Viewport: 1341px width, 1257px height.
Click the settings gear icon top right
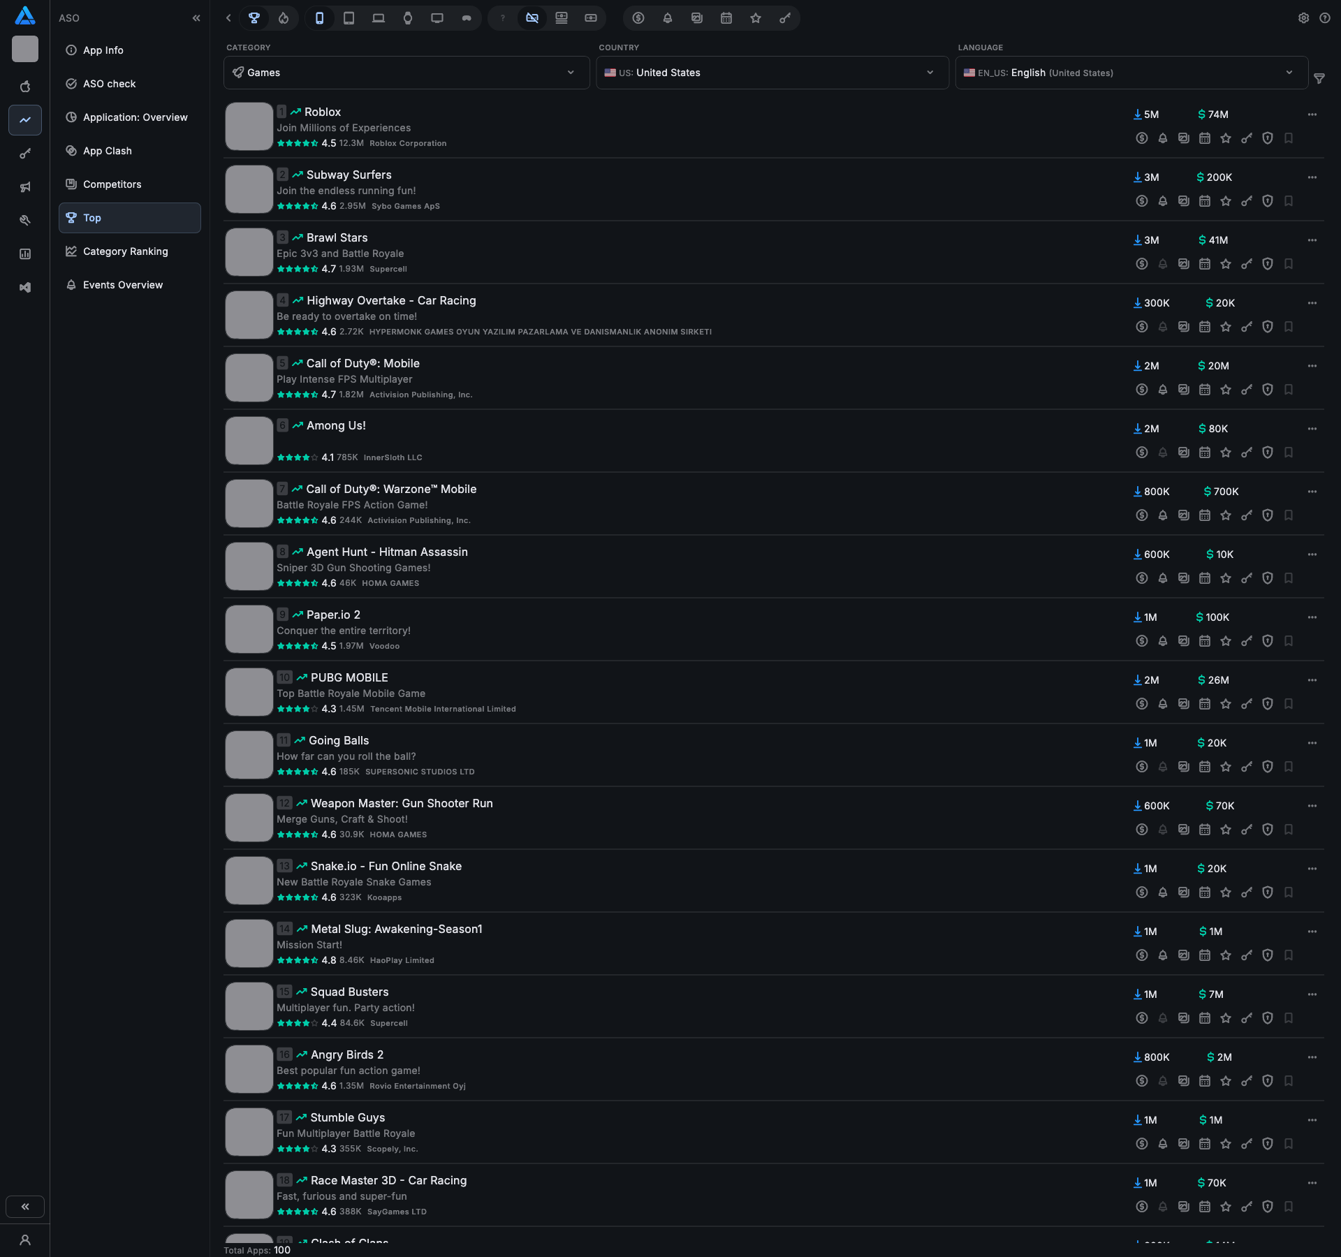tap(1303, 18)
